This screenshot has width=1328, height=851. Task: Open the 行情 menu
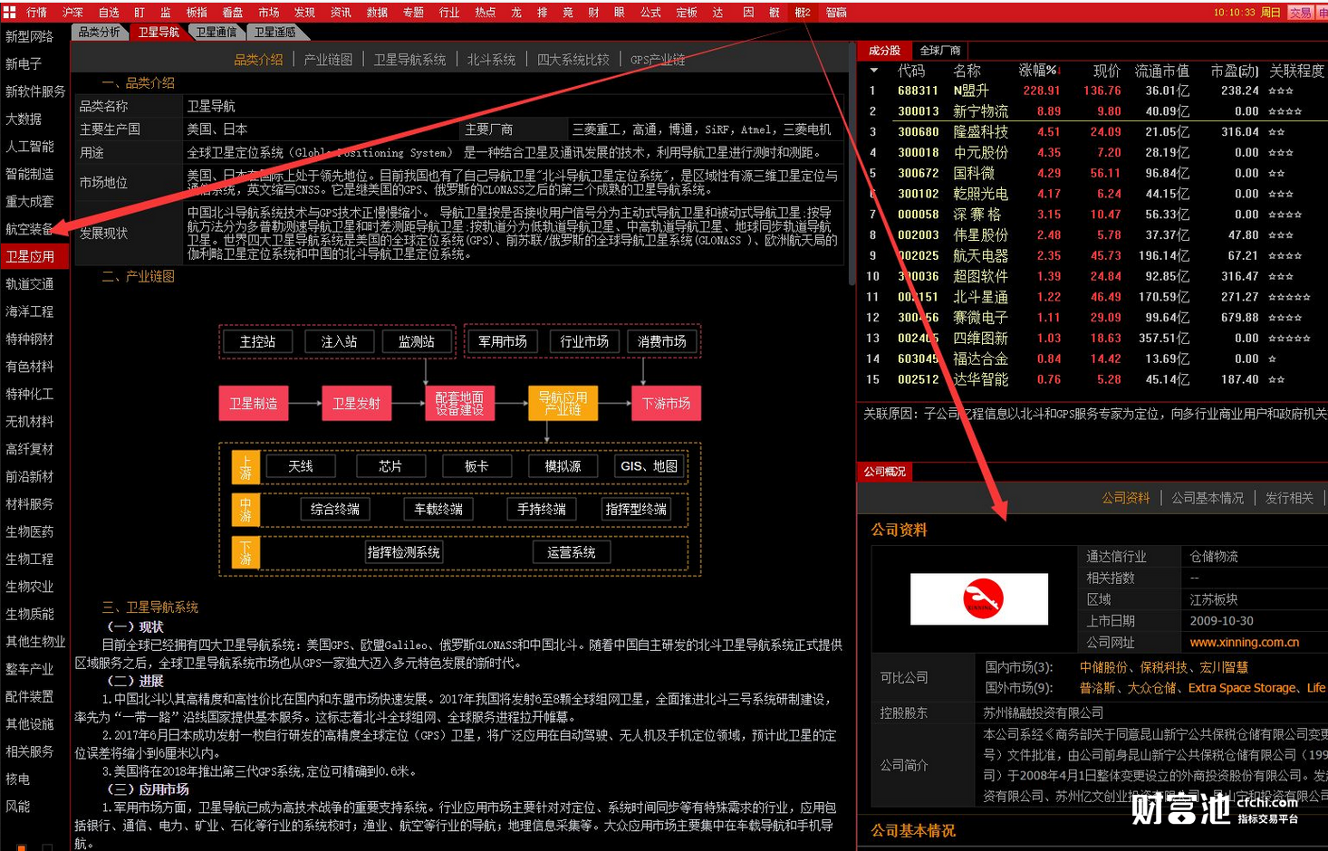[x=37, y=13]
